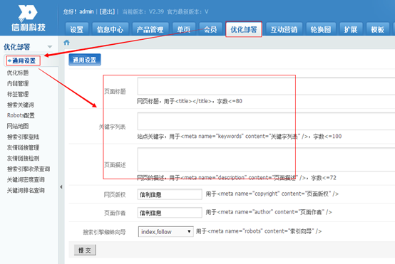395x264 pixels.
Task: Click the 官方最新版本 text
Action: [188, 11]
